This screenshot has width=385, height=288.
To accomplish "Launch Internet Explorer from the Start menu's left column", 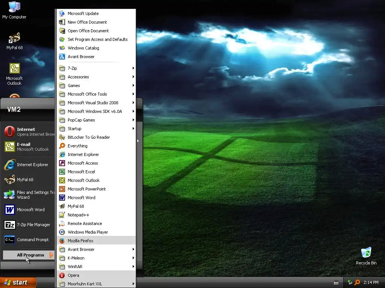I will tap(29, 165).
